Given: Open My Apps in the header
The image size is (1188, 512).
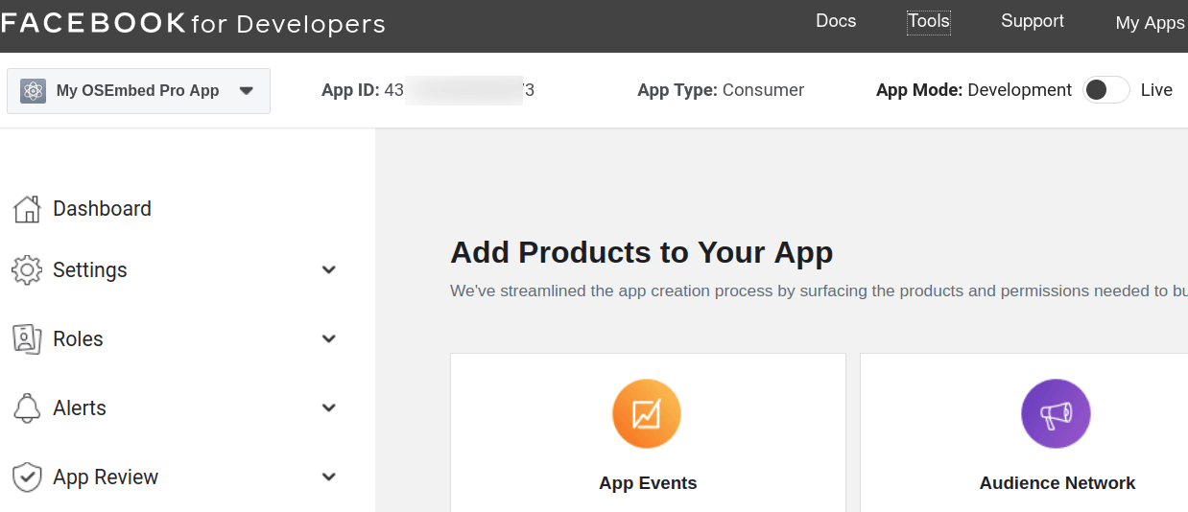Looking at the screenshot, I should (x=1150, y=23).
